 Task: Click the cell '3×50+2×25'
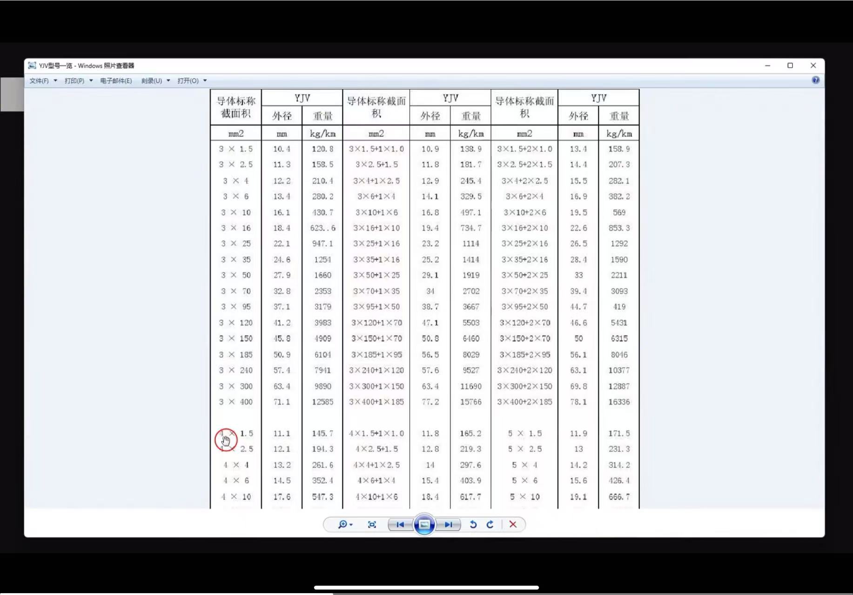[524, 275]
